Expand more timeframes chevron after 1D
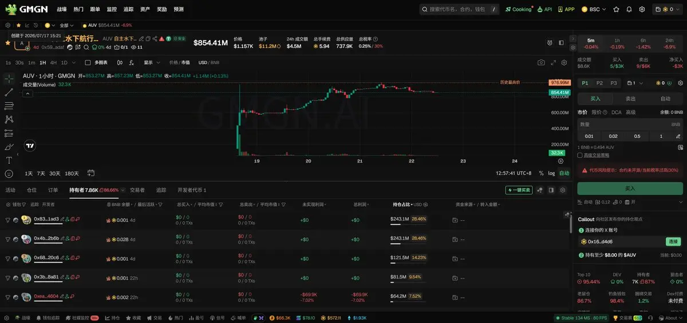The image size is (687, 323). [73, 62]
